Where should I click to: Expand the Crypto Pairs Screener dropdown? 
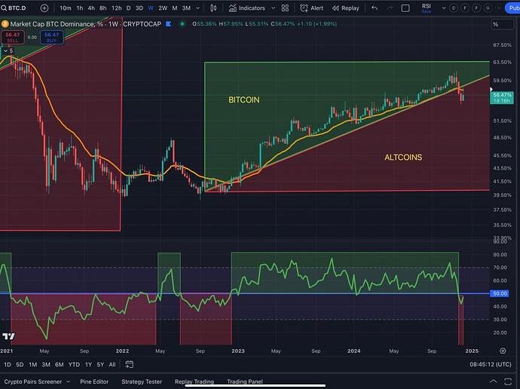[68, 381]
